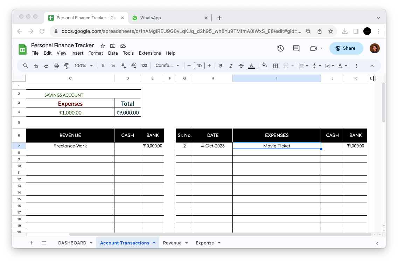This screenshot has height=263, width=398.
Task: Toggle italic formatting
Action: [231, 66]
